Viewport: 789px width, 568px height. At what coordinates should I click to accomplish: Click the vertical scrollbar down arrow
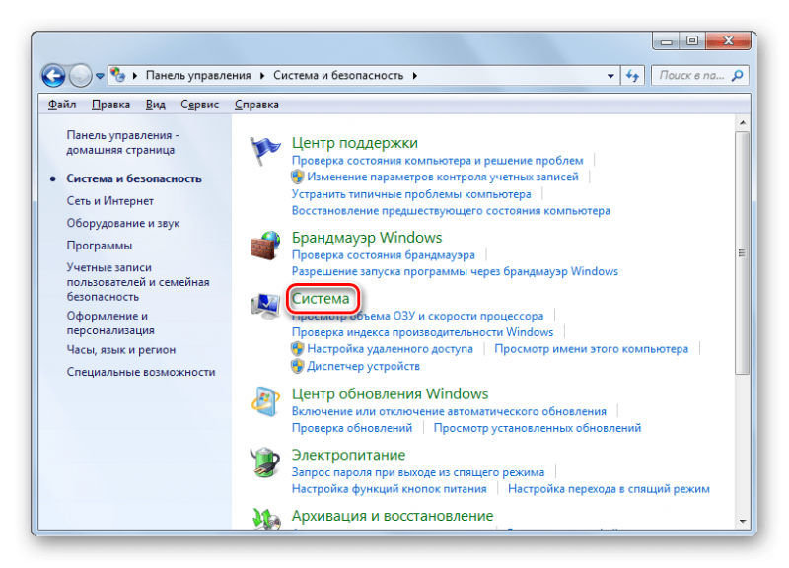(743, 522)
